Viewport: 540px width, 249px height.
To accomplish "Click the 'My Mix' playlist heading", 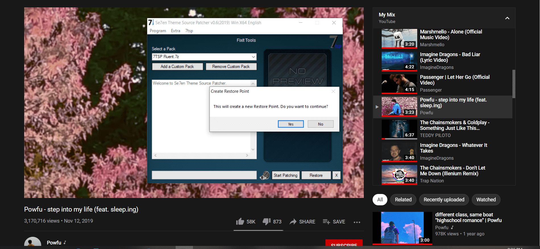I will point(387,15).
